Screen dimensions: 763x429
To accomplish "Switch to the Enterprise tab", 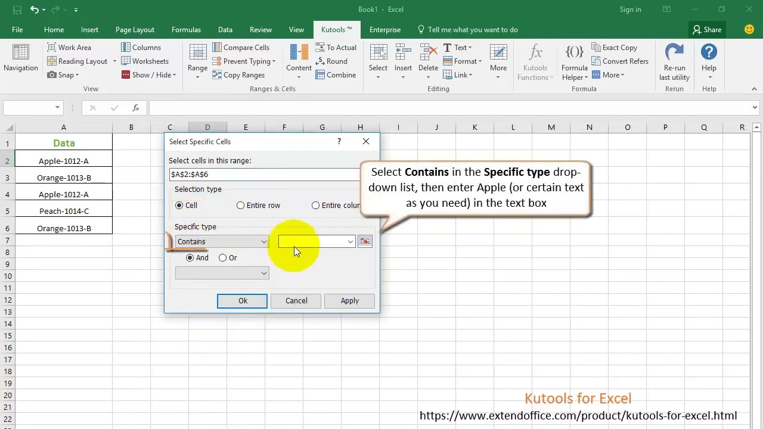I will coord(385,30).
